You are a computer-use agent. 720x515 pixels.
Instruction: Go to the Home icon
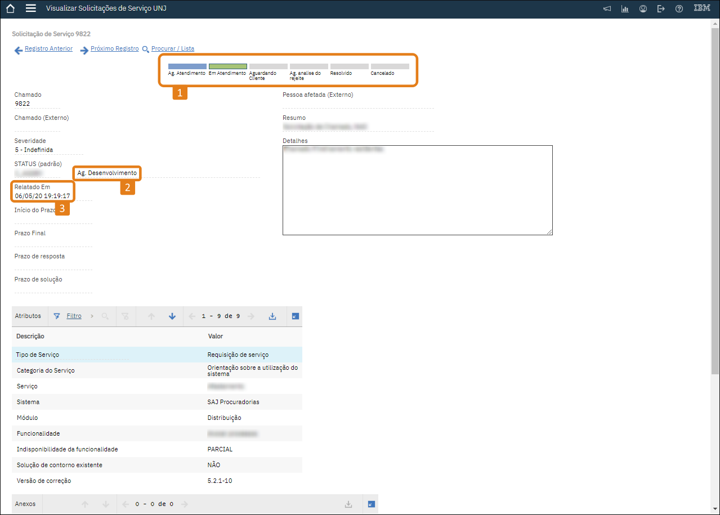coord(10,9)
